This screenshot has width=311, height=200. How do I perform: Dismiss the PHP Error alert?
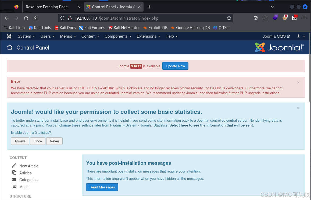(298, 82)
